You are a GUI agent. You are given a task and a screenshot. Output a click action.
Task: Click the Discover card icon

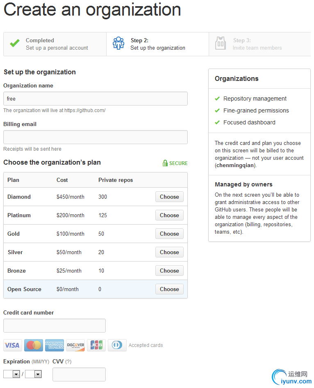pos(75,345)
